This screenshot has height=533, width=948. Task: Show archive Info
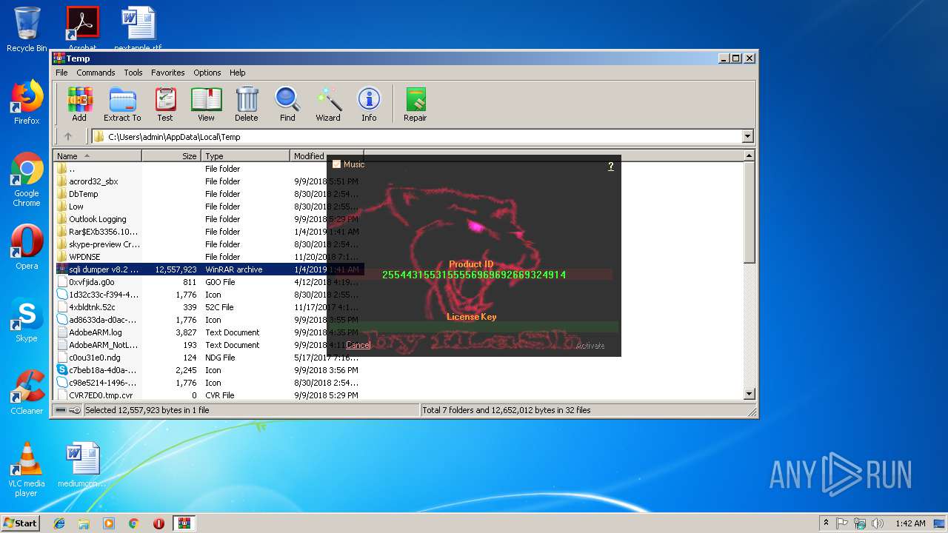(369, 104)
